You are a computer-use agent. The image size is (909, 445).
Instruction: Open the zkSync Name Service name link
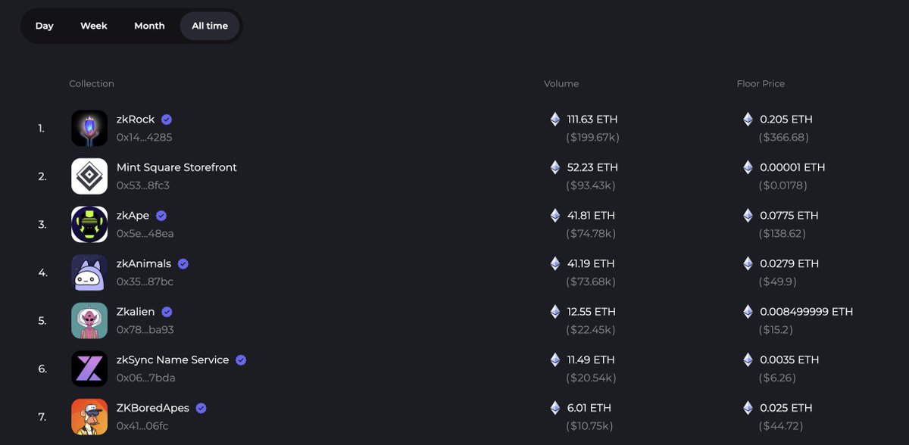pos(173,360)
